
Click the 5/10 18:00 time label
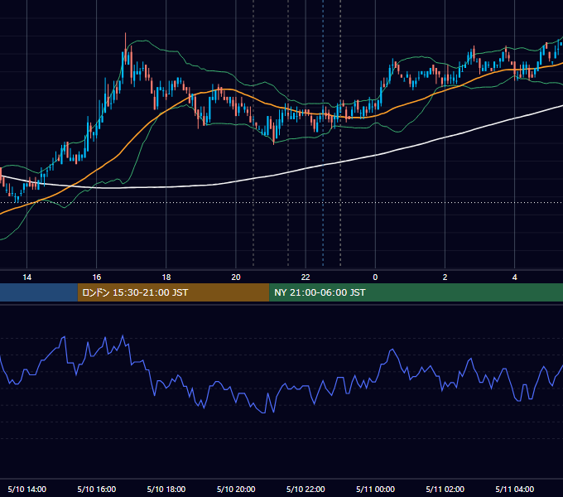[166, 489]
